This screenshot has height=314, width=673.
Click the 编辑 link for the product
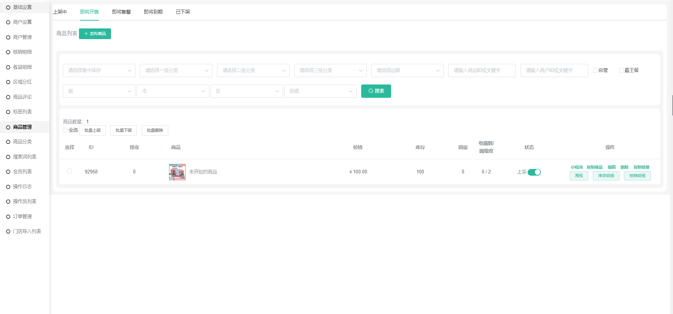(x=611, y=167)
